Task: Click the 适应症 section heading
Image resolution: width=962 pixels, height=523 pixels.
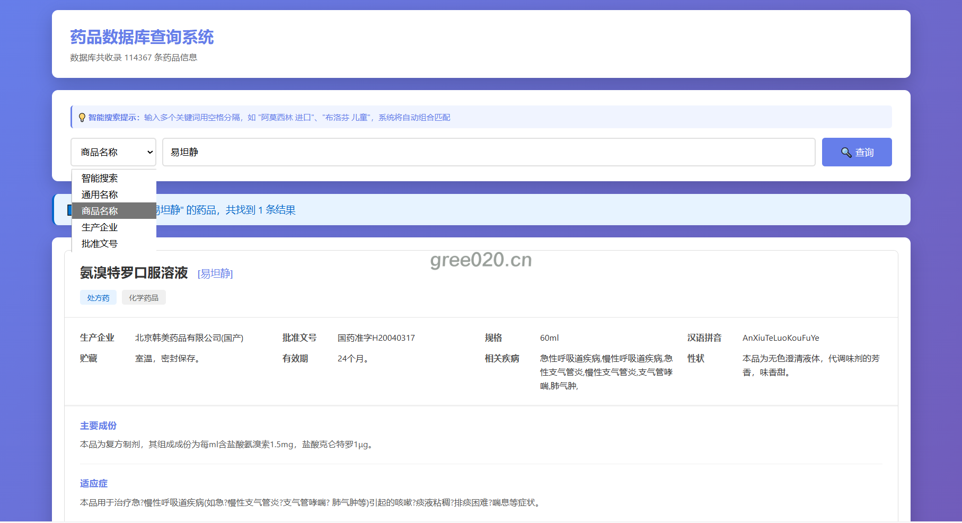Action: click(94, 483)
